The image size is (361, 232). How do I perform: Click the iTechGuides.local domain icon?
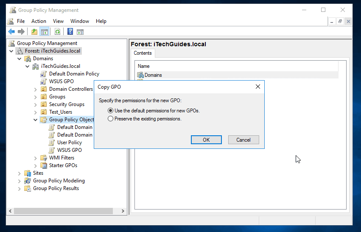coord(36,66)
